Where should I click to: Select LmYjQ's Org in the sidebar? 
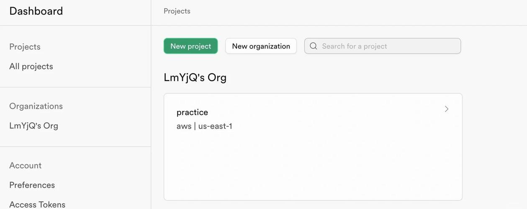point(33,126)
